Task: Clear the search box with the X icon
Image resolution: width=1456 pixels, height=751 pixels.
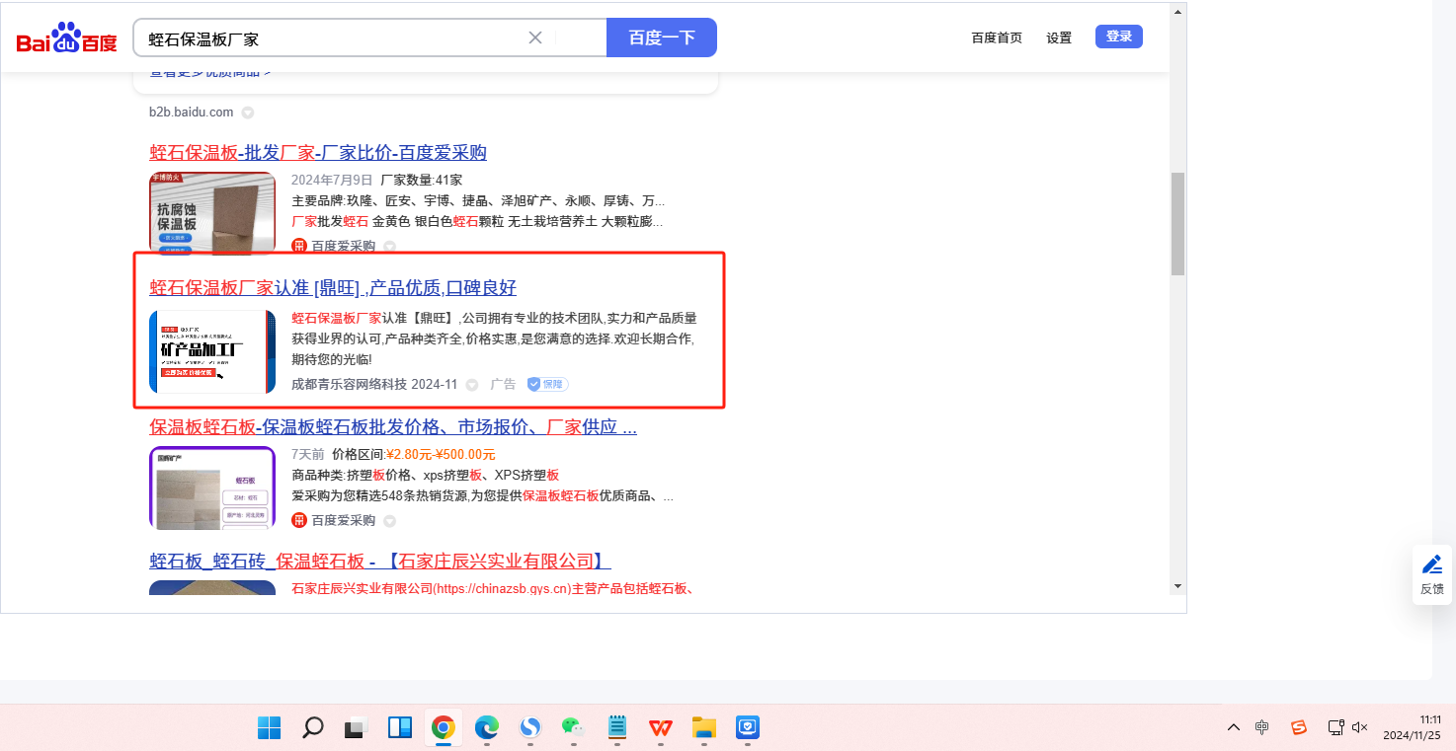Action: tap(535, 38)
